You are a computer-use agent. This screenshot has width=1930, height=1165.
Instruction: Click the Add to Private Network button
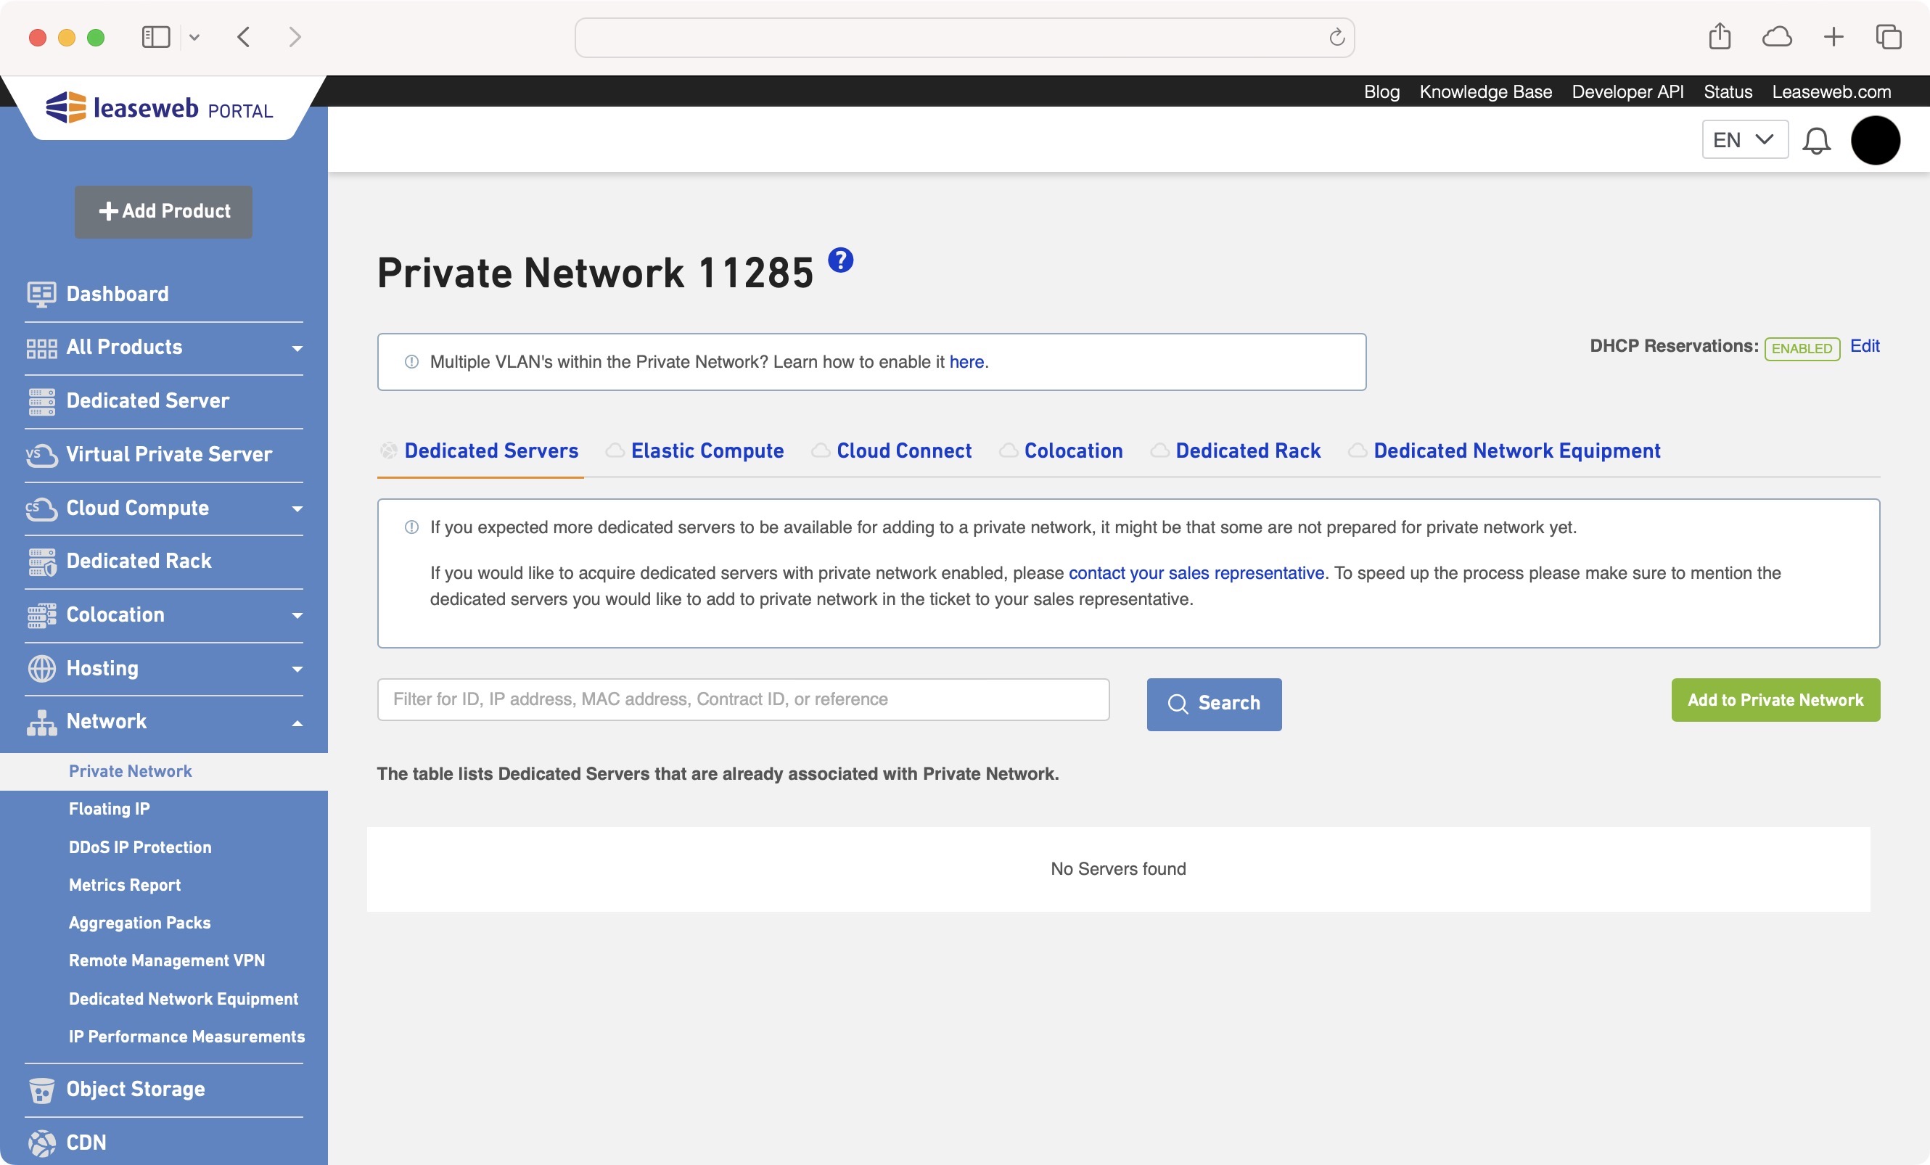coord(1775,700)
